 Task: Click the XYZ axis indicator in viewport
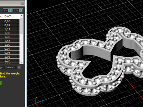(39, 102)
